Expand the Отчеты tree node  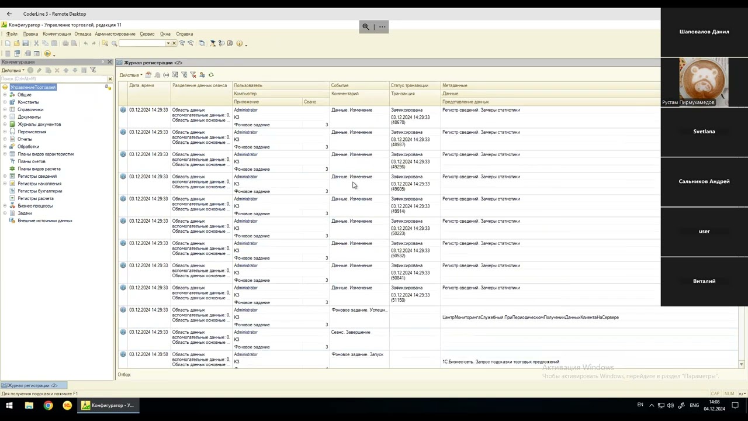(5, 139)
